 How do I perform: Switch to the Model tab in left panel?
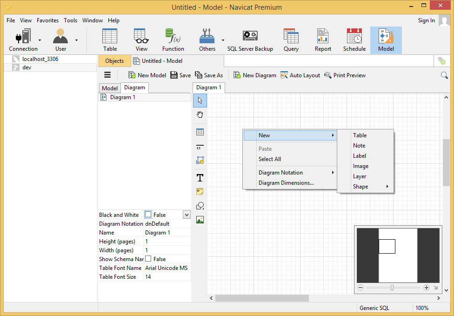click(x=110, y=88)
